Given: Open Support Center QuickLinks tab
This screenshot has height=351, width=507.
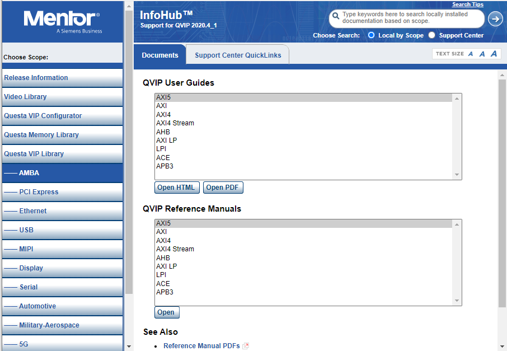Looking at the screenshot, I should tap(238, 55).
